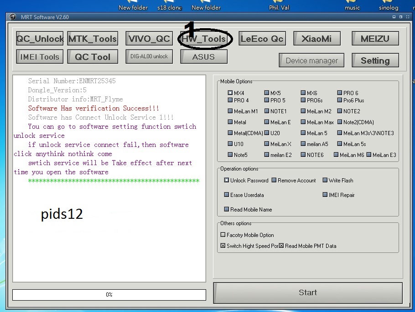415x312 pixels.
Task: Open the 'Phil. Val' desktop folder
Action: [x=279, y=5]
